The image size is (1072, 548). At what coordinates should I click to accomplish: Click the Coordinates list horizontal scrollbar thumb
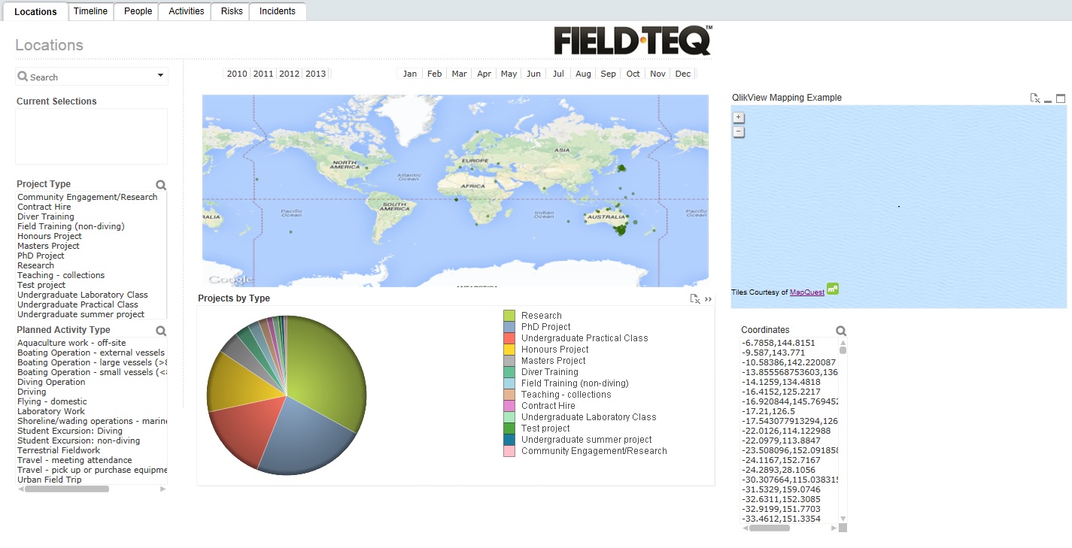click(770, 528)
